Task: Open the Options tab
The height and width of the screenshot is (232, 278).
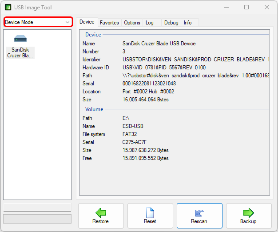Action: (132, 23)
